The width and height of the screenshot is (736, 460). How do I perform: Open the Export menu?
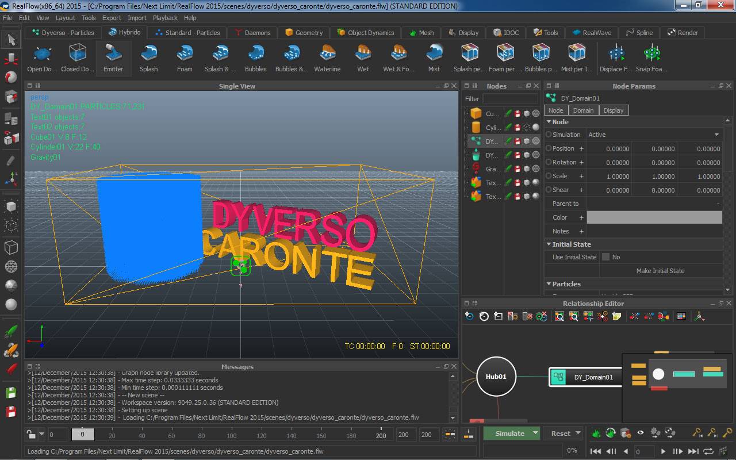click(112, 18)
